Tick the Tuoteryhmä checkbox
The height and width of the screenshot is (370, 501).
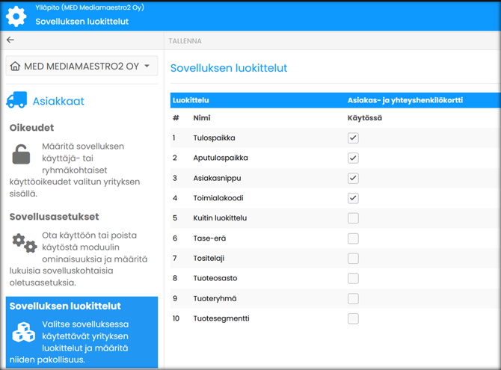[353, 298]
